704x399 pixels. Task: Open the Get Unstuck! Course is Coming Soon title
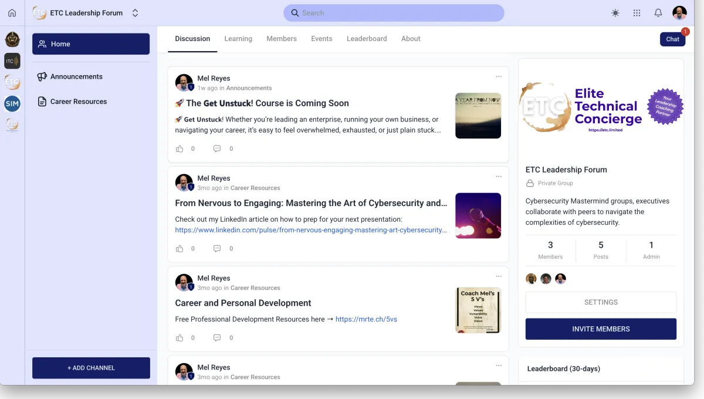[262, 103]
